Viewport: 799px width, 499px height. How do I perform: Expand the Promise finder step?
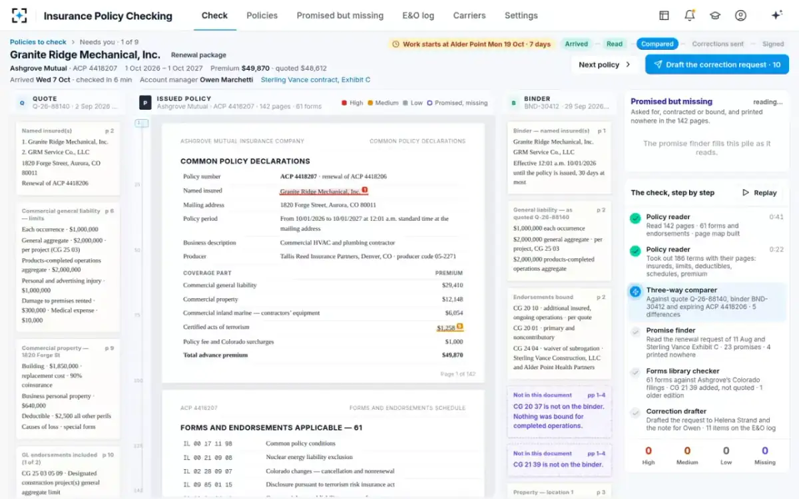point(706,343)
